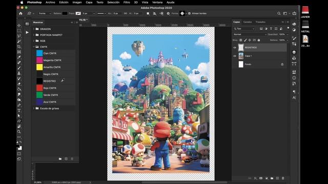Select the Move tool in the toolbar

pos(19,25)
